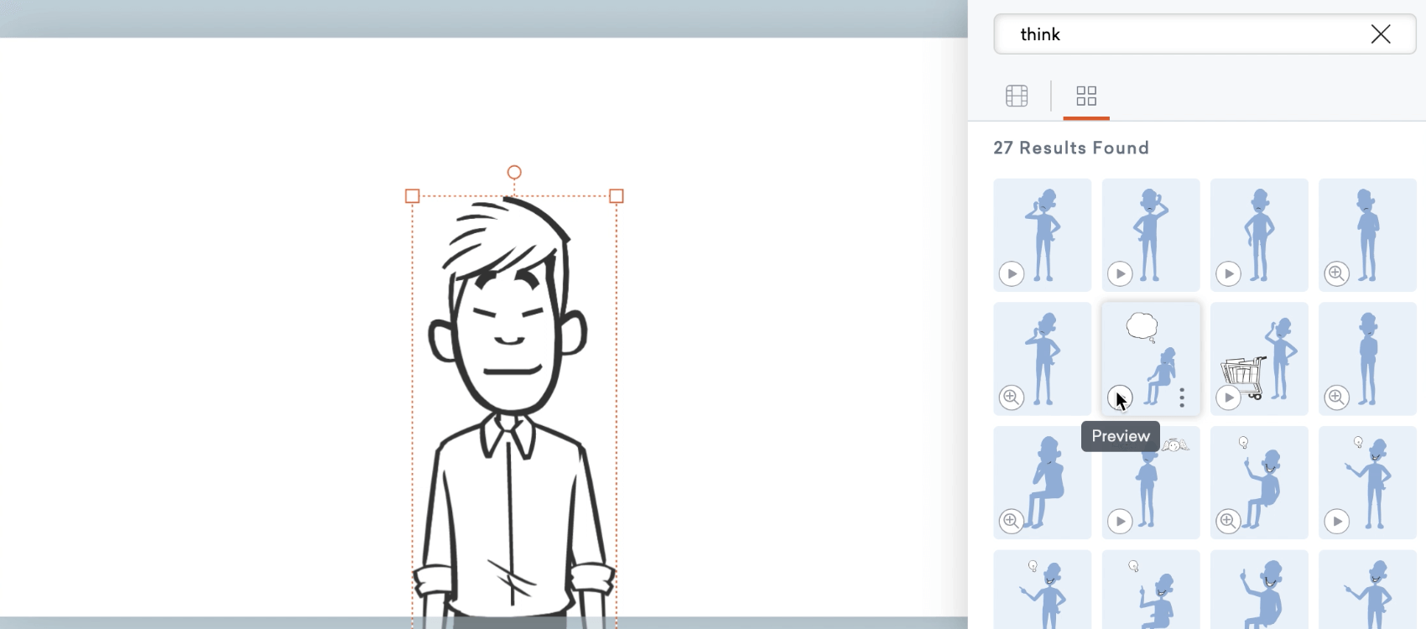Play preview of shopping cart character
This screenshot has width=1426, height=629.
1228,398
